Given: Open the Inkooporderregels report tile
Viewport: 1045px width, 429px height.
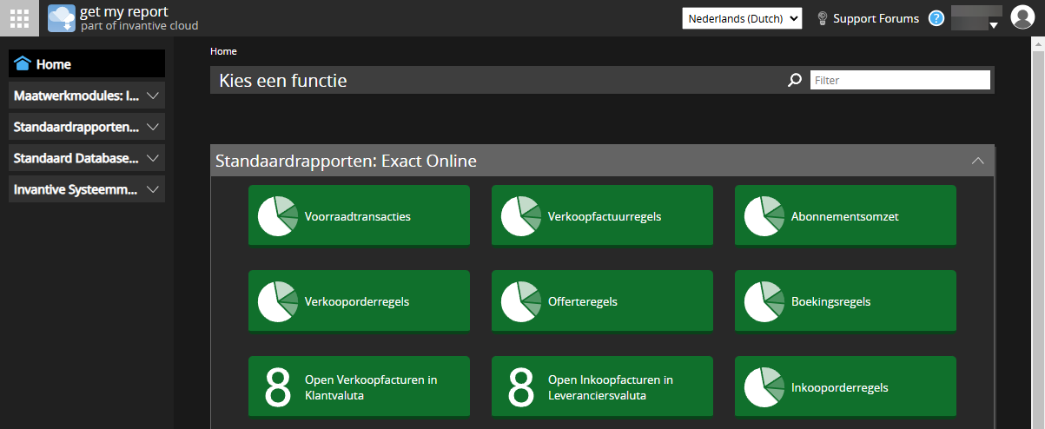Looking at the screenshot, I should pyautogui.click(x=845, y=387).
